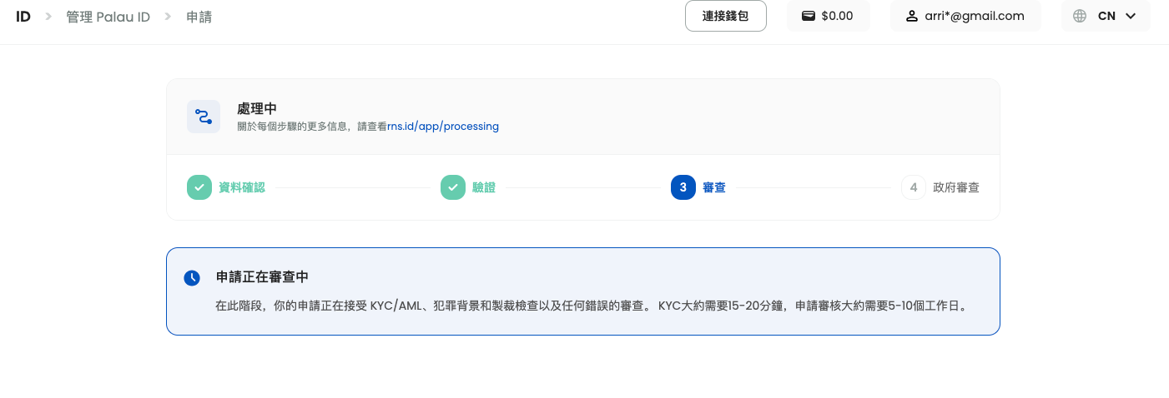Open the $0.00 wallet balance
Viewport: 1169px width, 398px height.
(x=829, y=16)
